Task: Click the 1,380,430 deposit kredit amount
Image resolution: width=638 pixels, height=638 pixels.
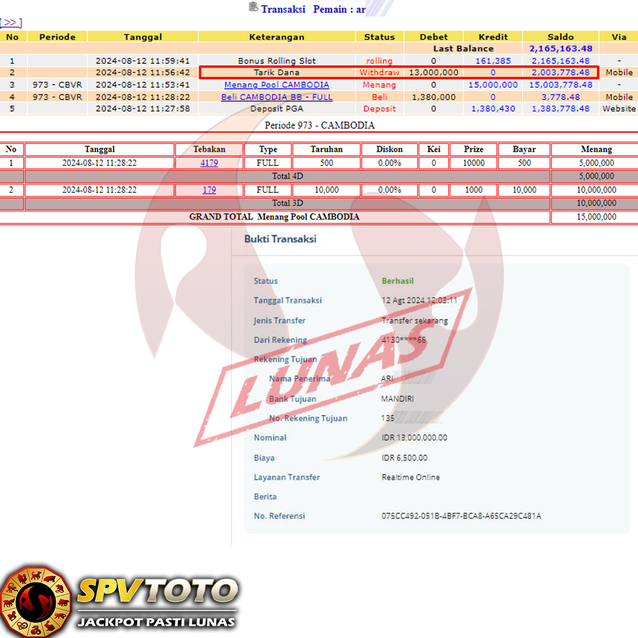Action: click(x=493, y=109)
